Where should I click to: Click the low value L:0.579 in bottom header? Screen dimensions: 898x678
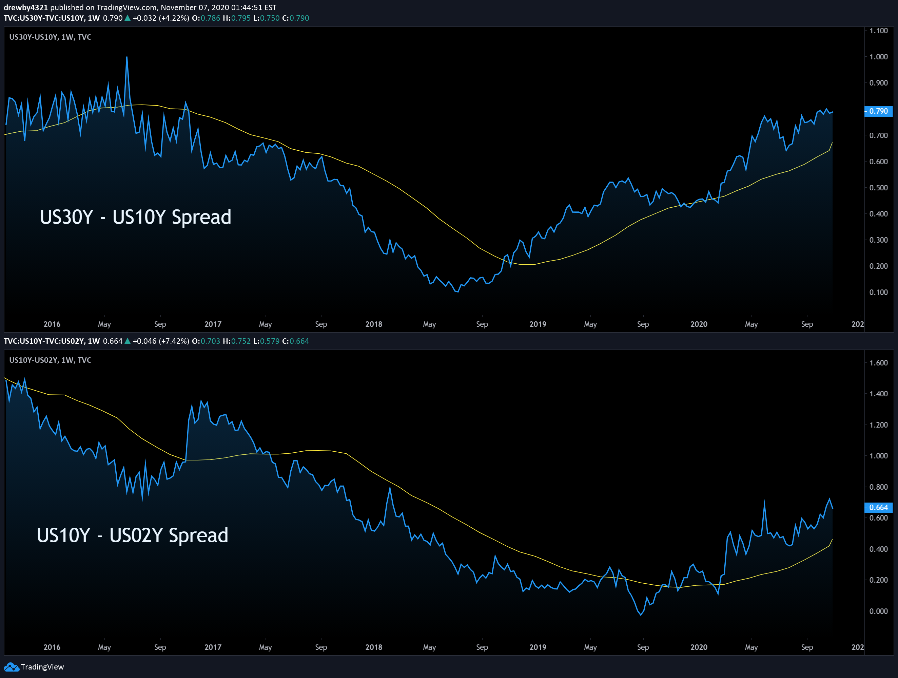(266, 341)
